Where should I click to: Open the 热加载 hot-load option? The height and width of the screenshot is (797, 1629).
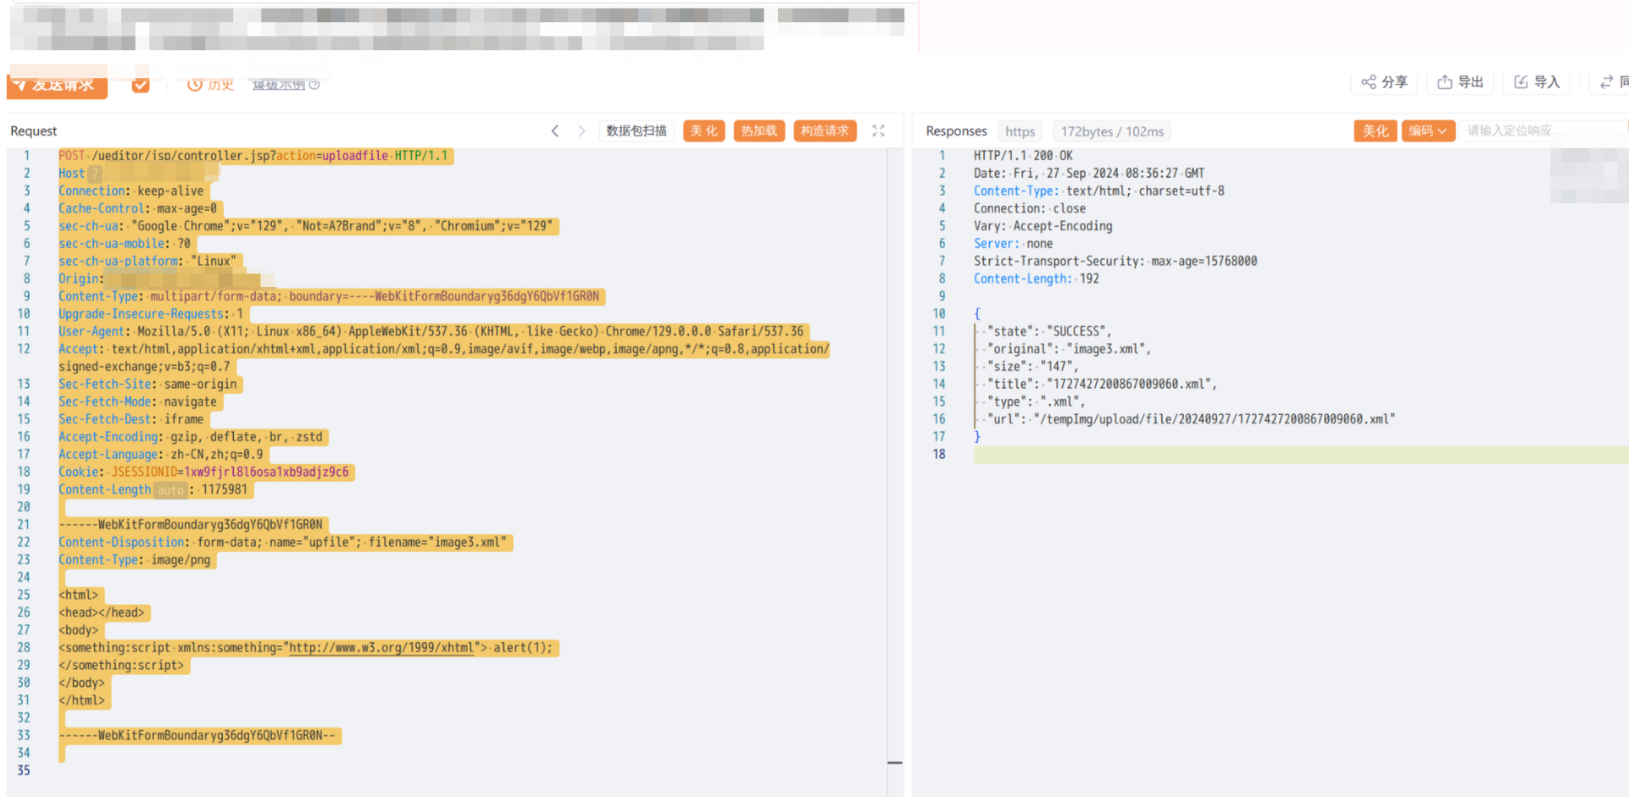(759, 131)
